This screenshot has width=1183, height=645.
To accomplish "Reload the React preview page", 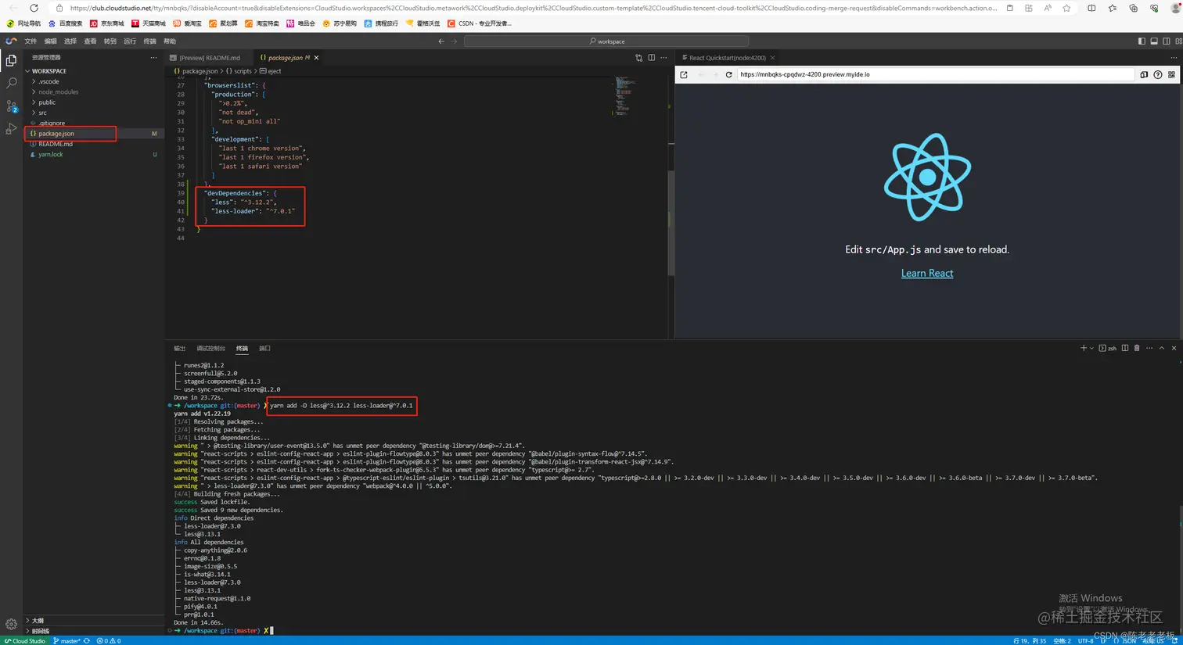I will (x=728, y=74).
